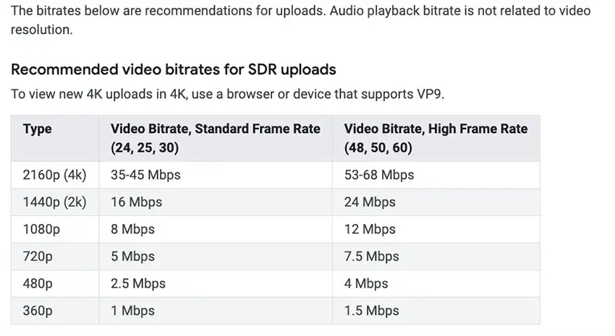The width and height of the screenshot is (615, 336).
Task: Click the sentence about VP9 browser support
Action: [x=227, y=95]
